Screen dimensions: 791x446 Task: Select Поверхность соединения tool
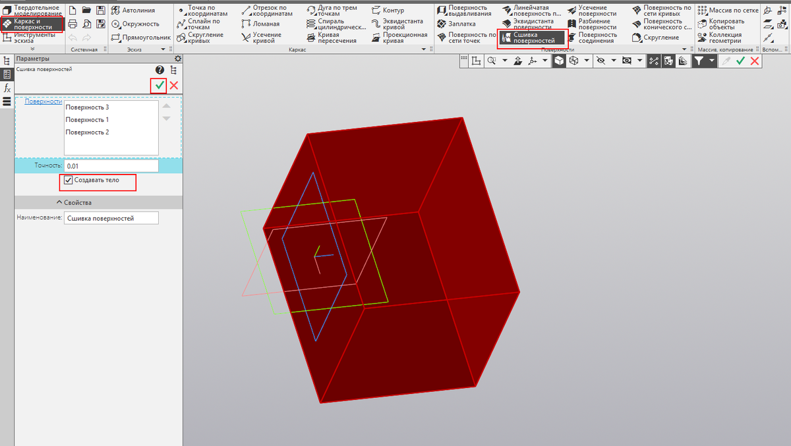[x=591, y=38]
